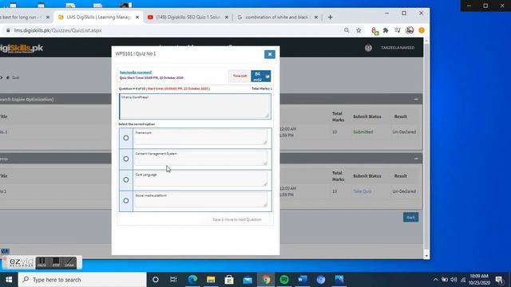Click the user avatar icon in header
The image size is (511, 287).
368,48
